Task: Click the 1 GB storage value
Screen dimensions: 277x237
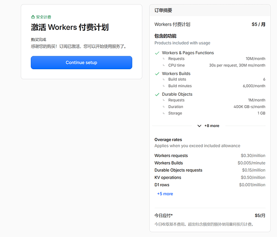Action: click(261, 113)
